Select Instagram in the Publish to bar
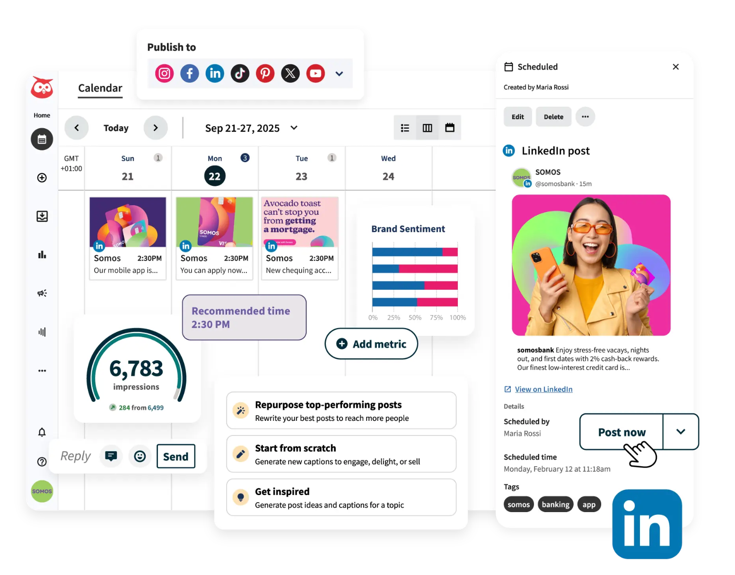Viewport: 735px width, 575px height. (164, 73)
